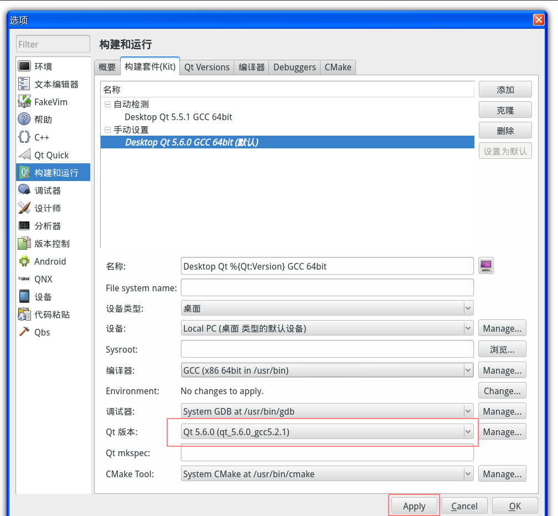Switch to the 构建套件(Kit) tab
Viewport: 558px width, 516px height.
pos(150,66)
